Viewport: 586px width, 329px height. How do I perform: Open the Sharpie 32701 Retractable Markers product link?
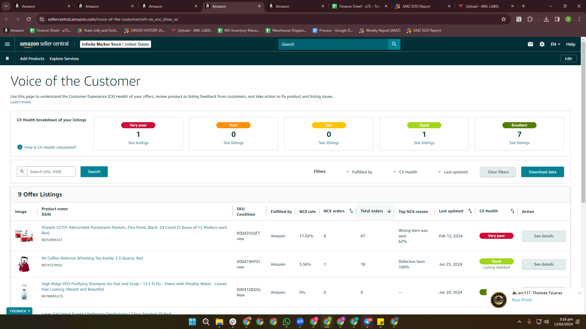click(134, 230)
